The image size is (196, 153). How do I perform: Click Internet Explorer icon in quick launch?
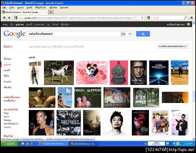(32, 144)
